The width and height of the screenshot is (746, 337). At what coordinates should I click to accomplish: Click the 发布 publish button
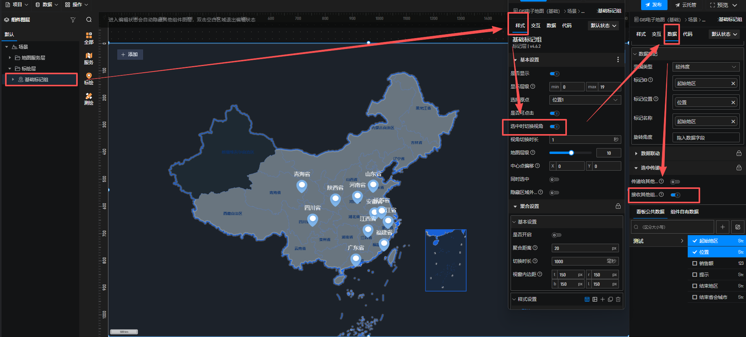pyautogui.click(x=654, y=5)
